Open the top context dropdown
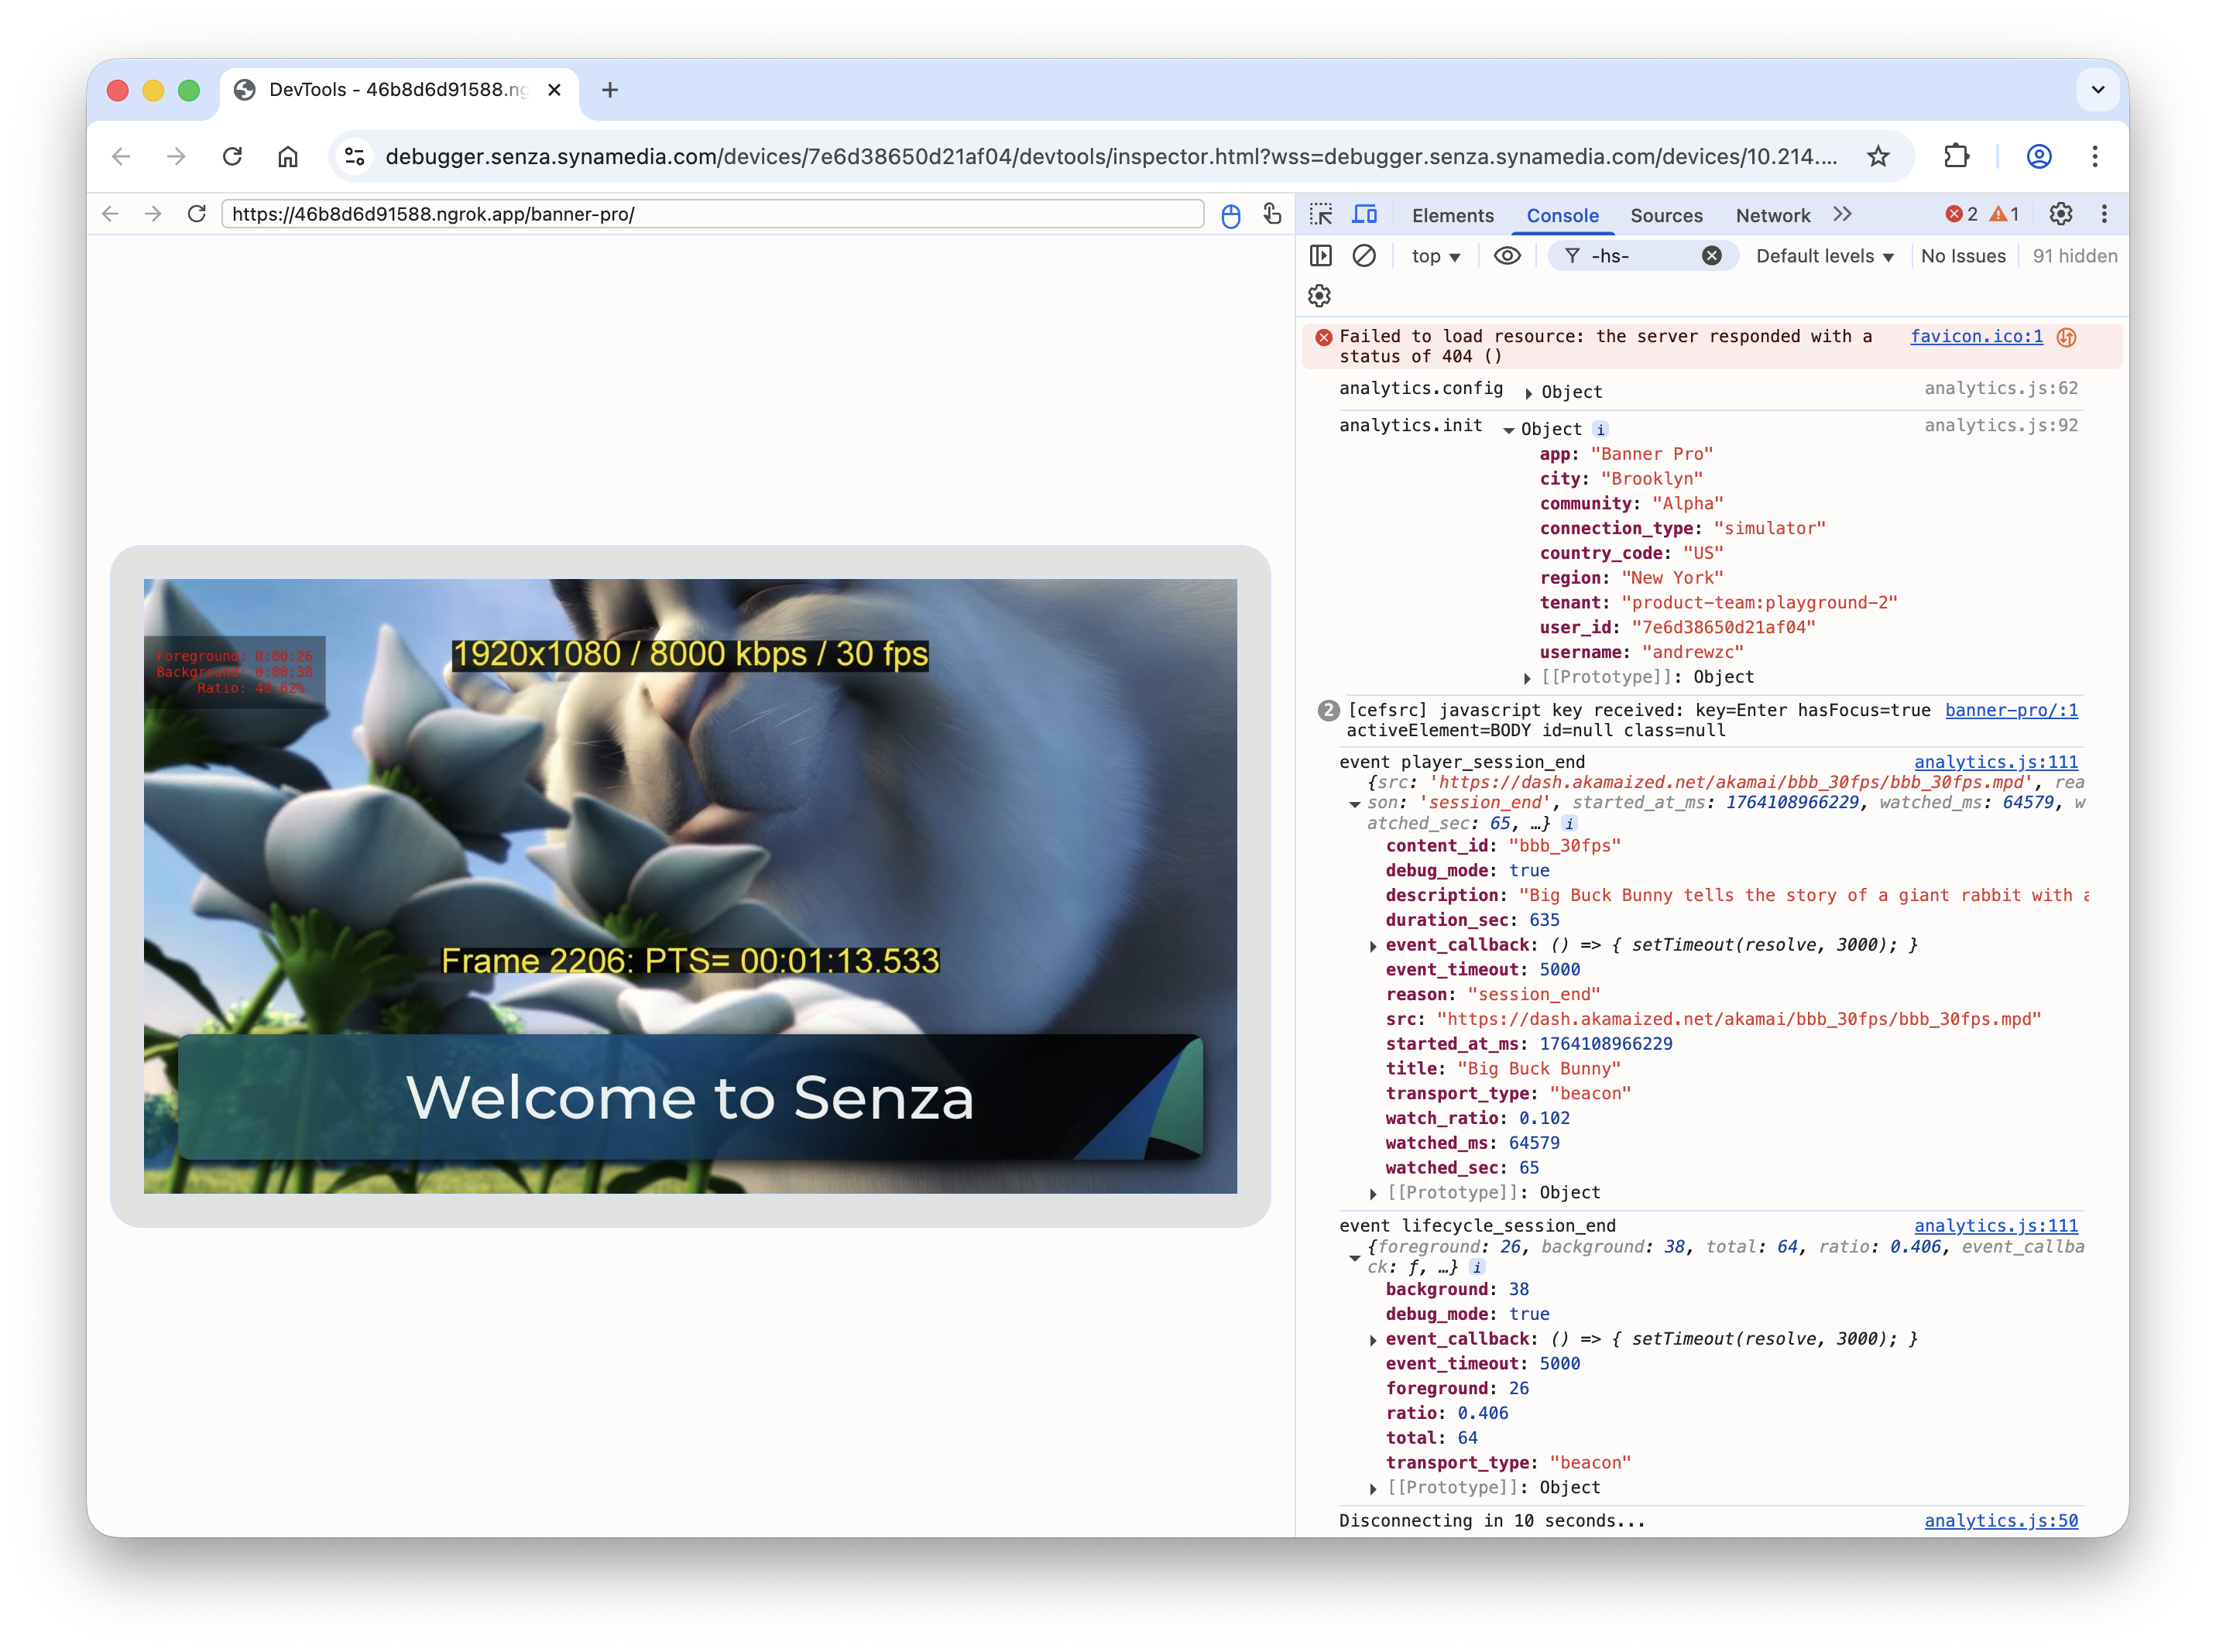2216x1652 pixels. click(1435, 256)
